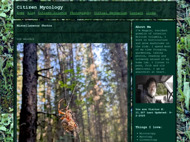Select the Miscellaneous Photos heading
This screenshot has width=190, height=142.
point(34,26)
